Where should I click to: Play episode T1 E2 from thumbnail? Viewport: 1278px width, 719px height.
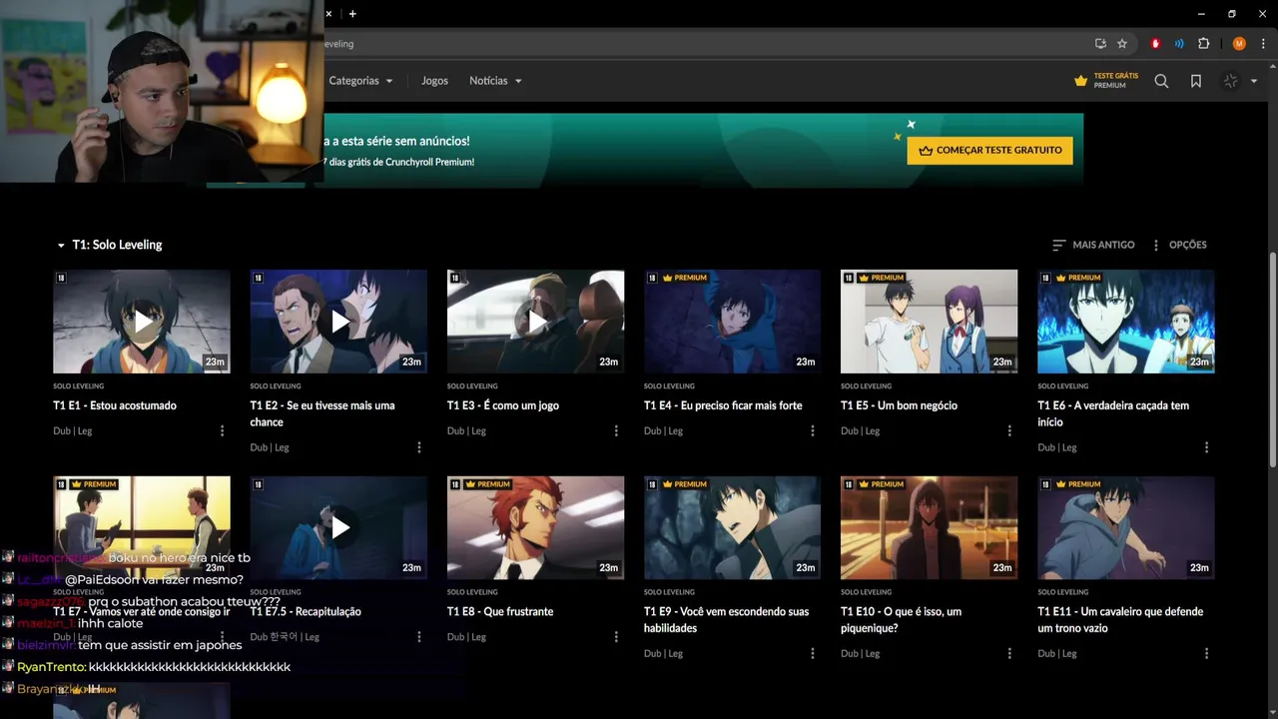click(x=338, y=322)
